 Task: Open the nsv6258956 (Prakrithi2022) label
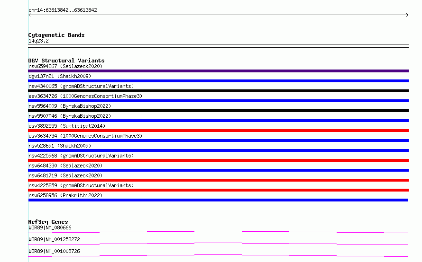[65, 195]
